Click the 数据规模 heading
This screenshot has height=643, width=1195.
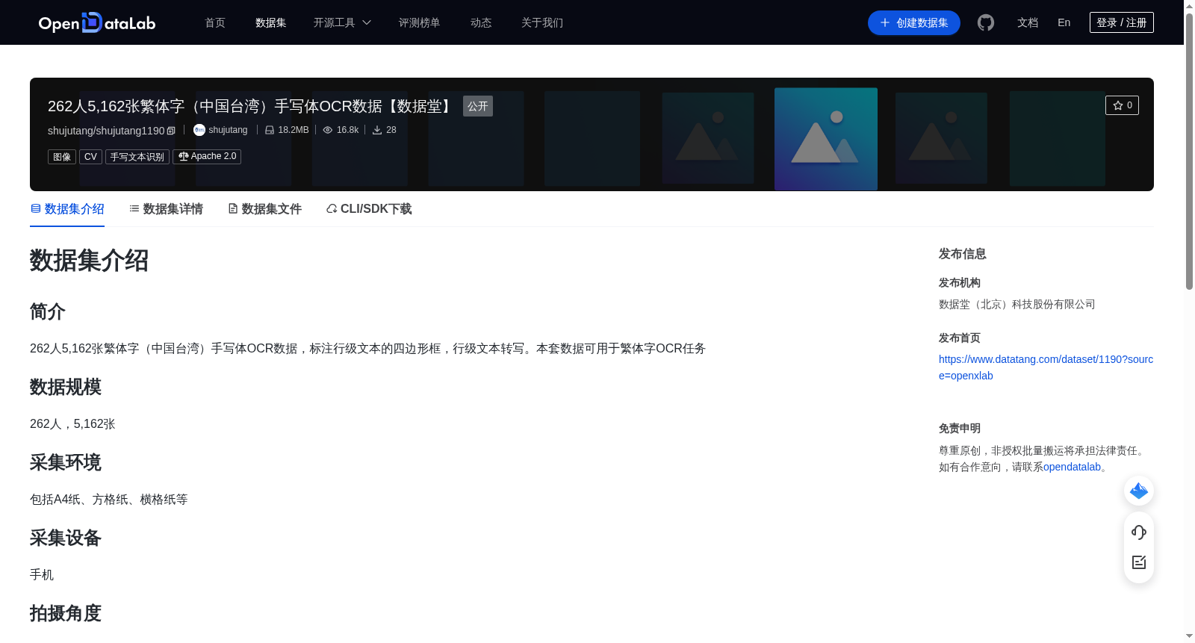point(66,387)
